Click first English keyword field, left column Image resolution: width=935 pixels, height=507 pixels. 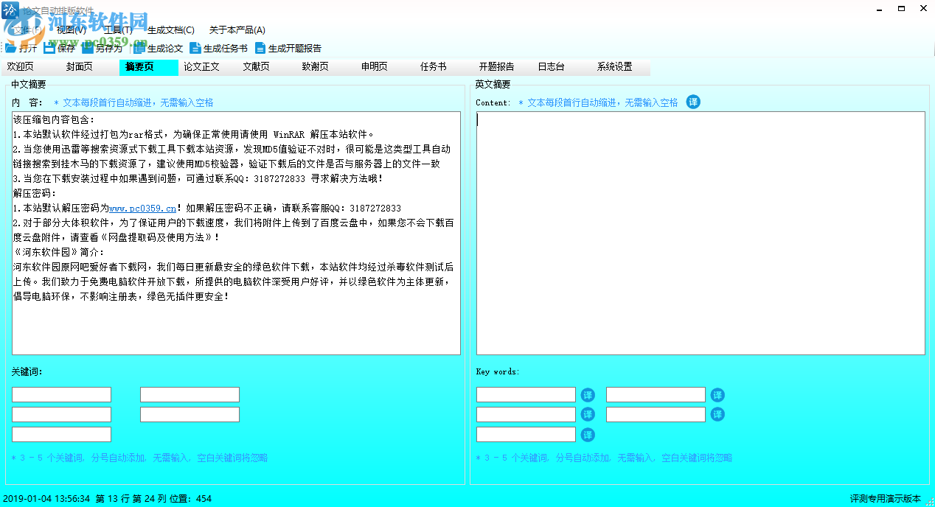(x=526, y=395)
